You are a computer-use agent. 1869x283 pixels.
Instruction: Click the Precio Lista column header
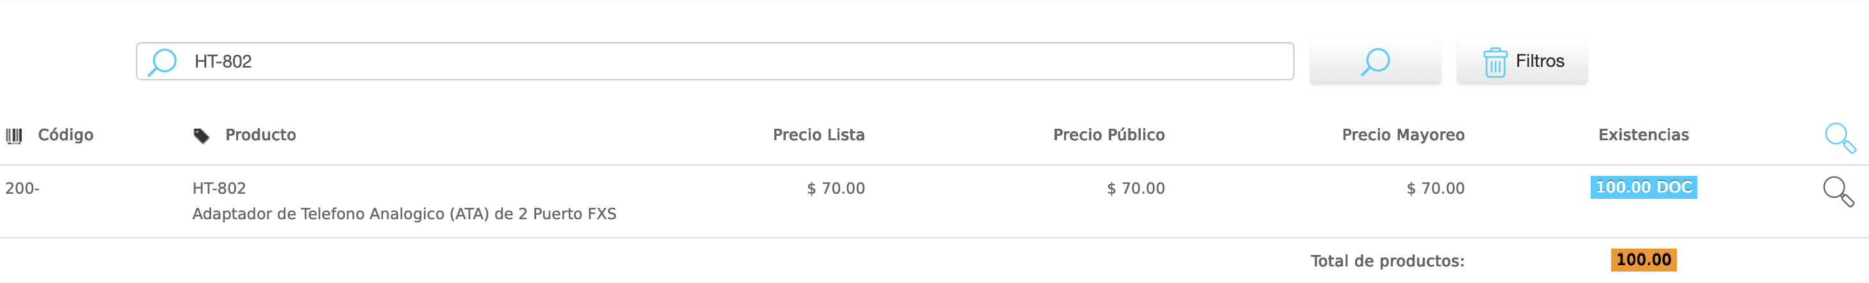click(x=818, y=134)
